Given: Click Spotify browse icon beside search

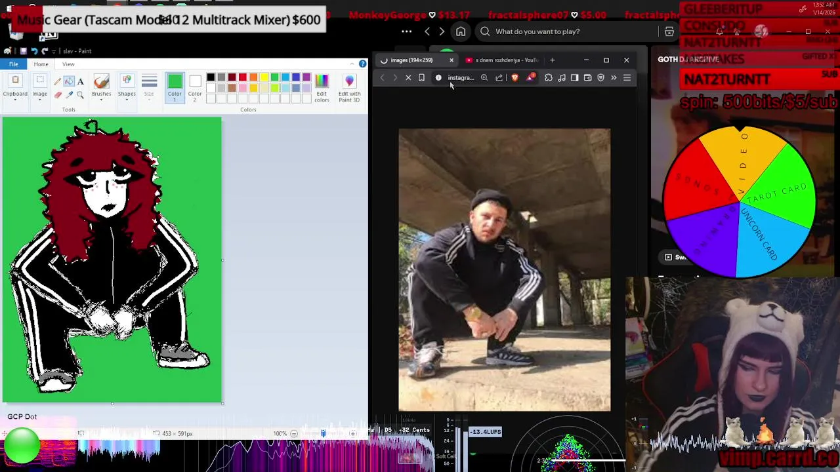Looking at the screenshot, I should 669,31.
